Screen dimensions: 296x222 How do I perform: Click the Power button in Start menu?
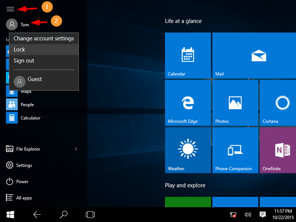pyautogui.click(x=22, y=182)
